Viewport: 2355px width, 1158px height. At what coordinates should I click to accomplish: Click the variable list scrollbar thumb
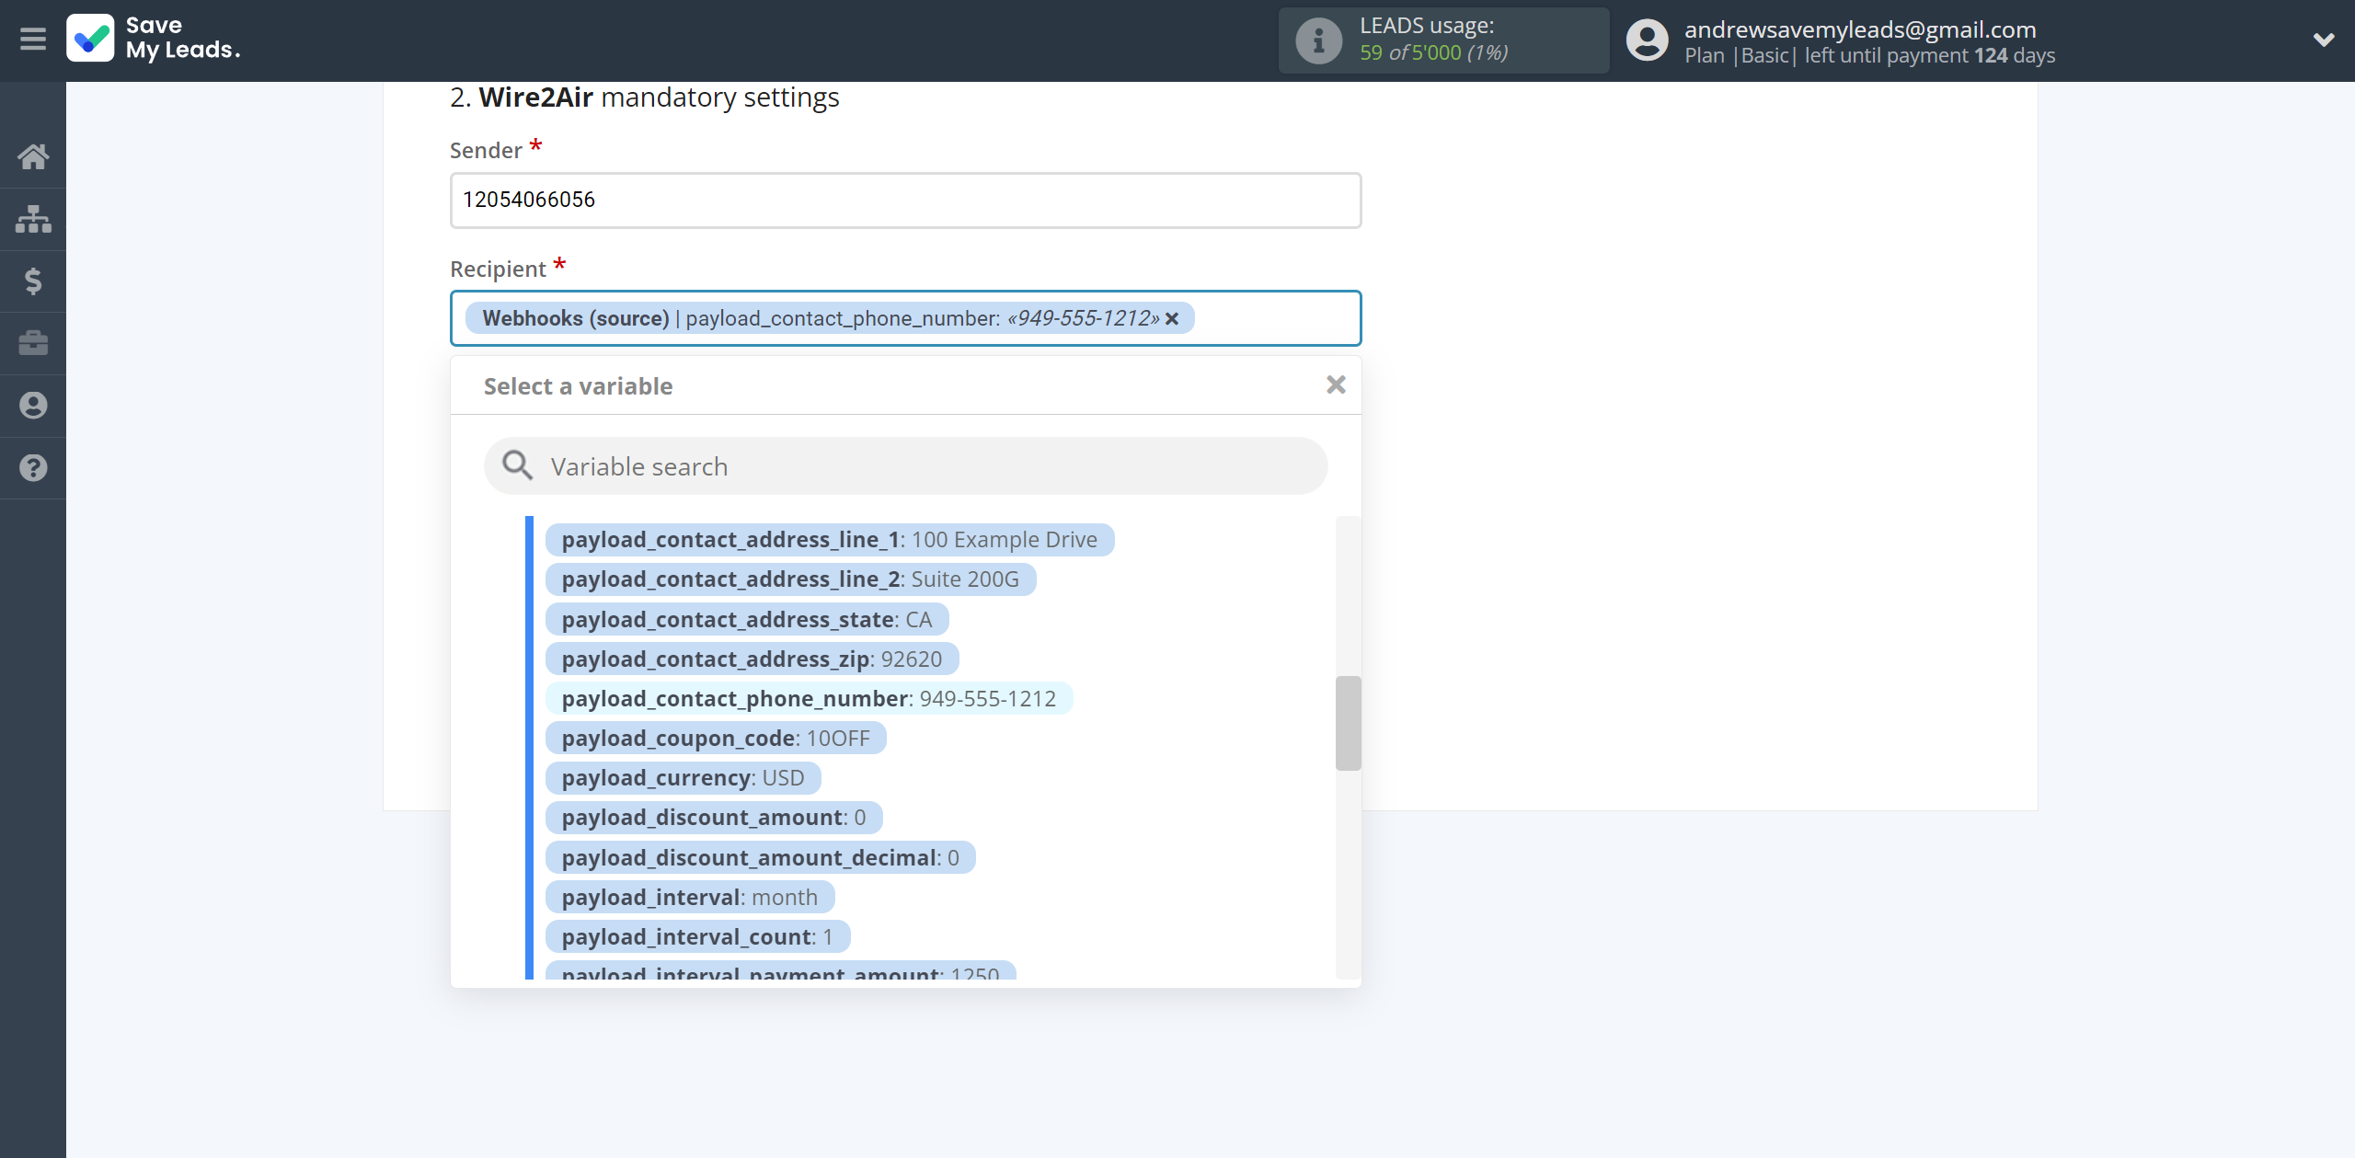(x=1348, y=723)
